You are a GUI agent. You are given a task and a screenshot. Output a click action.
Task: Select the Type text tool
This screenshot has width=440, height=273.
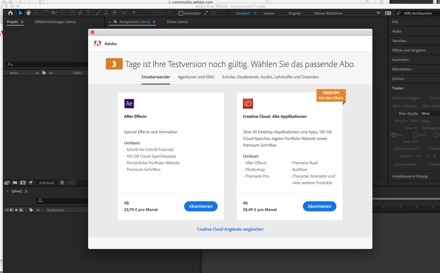coord(88,13)
